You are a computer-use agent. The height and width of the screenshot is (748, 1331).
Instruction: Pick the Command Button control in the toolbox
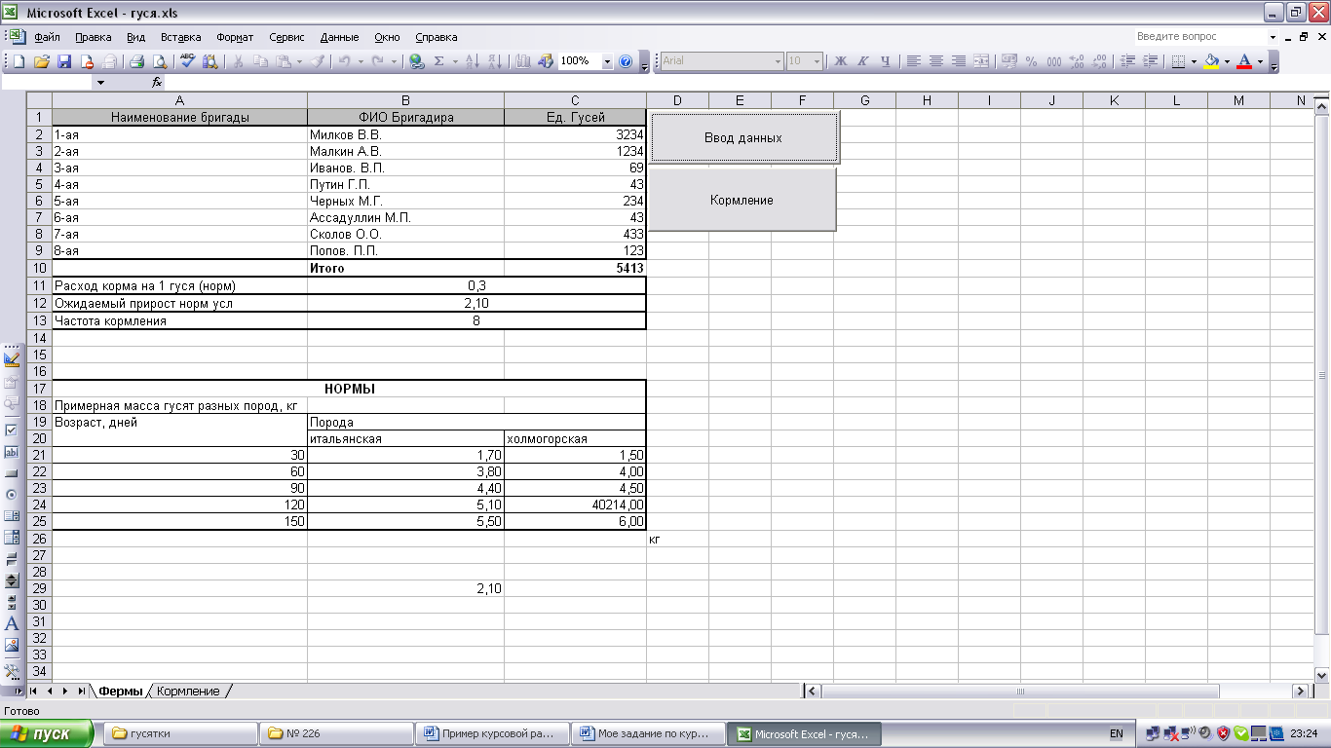12,473
